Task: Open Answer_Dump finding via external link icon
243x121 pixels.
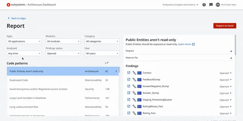Action: 129,93
